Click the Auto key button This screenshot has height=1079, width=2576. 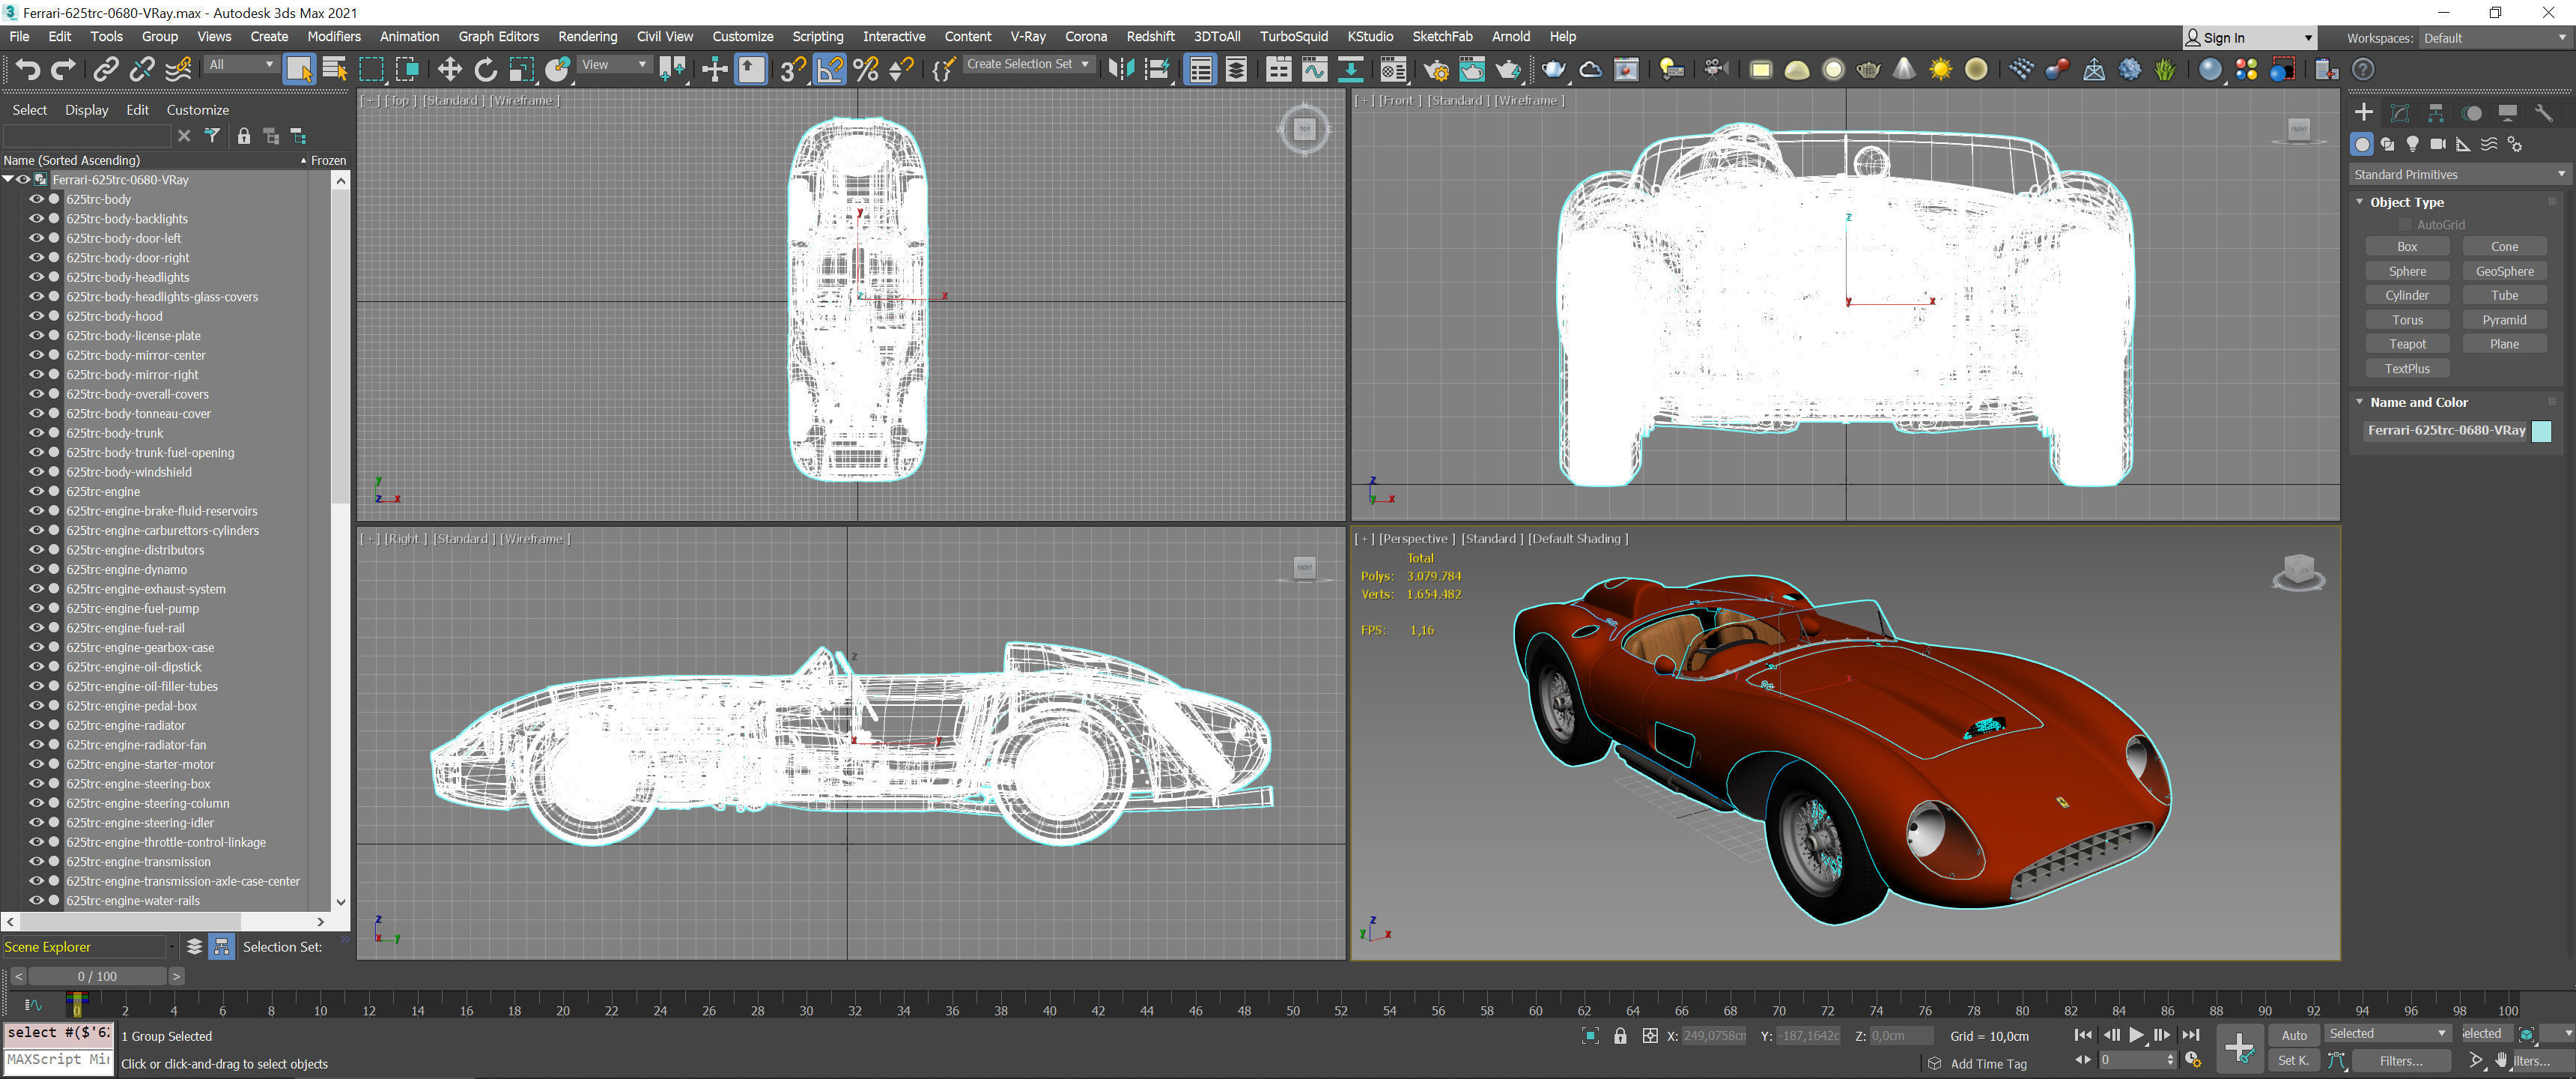tap(2294, 1036)
